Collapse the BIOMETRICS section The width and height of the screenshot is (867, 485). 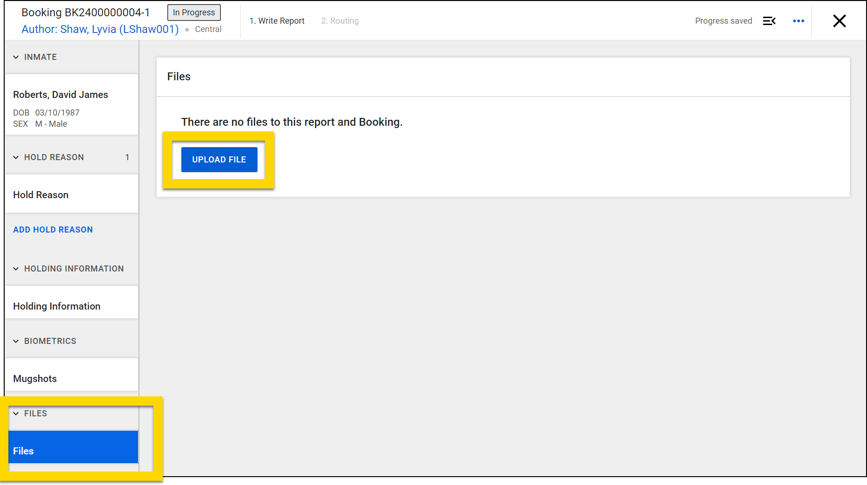[x=16, y=341]
